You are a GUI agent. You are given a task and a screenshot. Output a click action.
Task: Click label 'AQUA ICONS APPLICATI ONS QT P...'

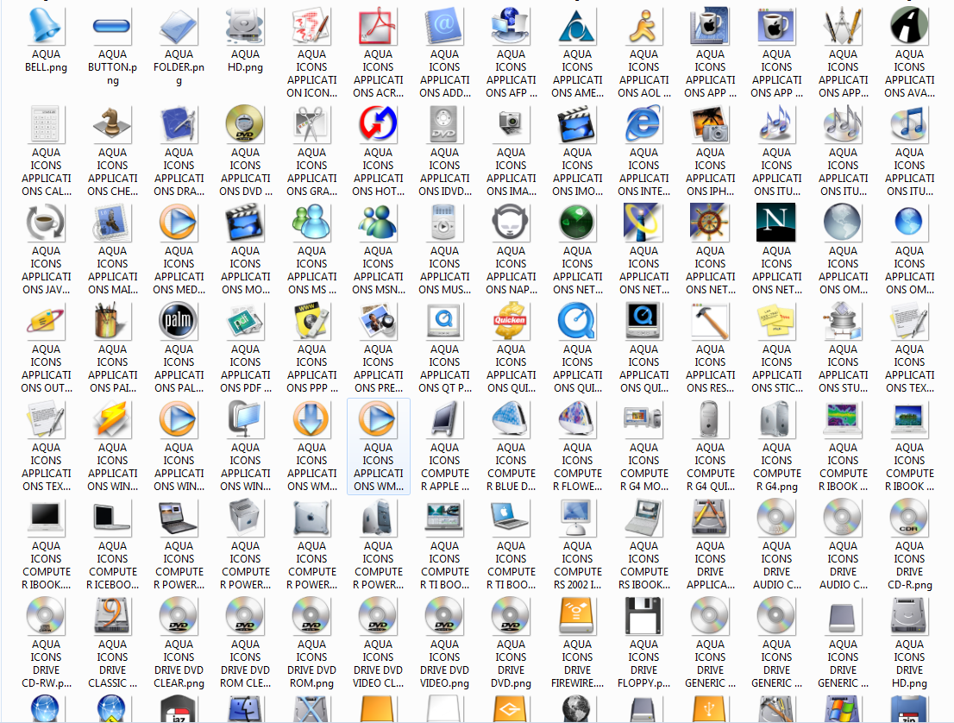pos(444,368)
